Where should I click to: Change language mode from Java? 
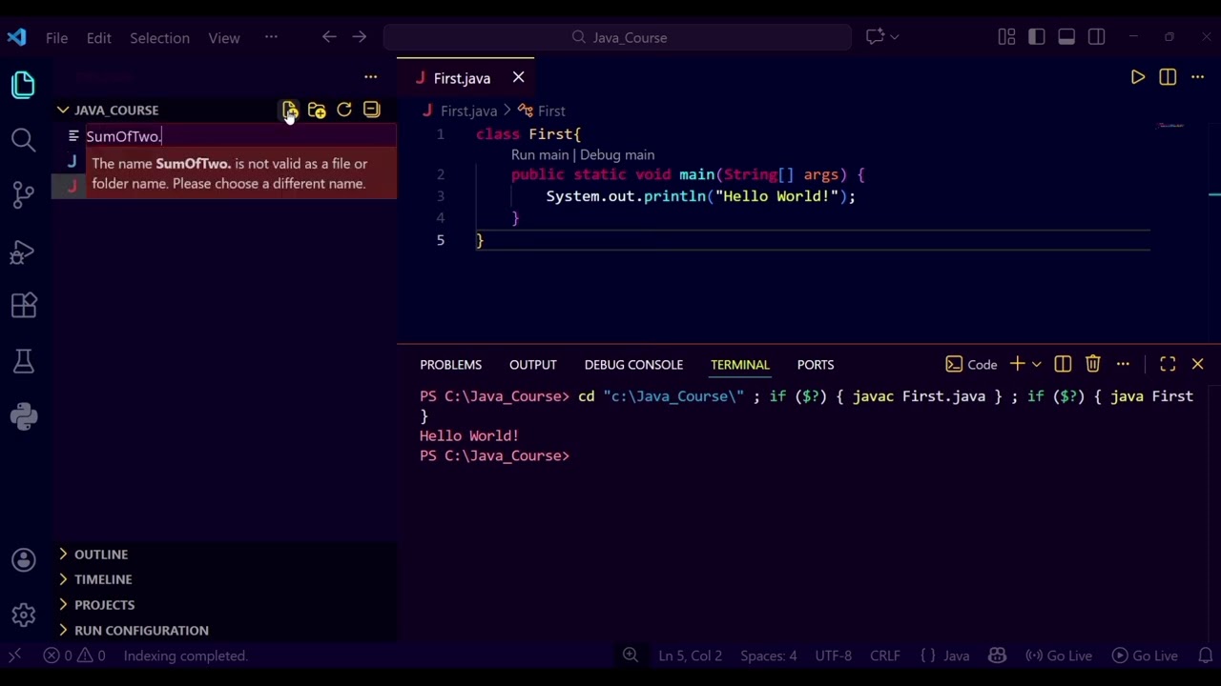click(956, 656)
